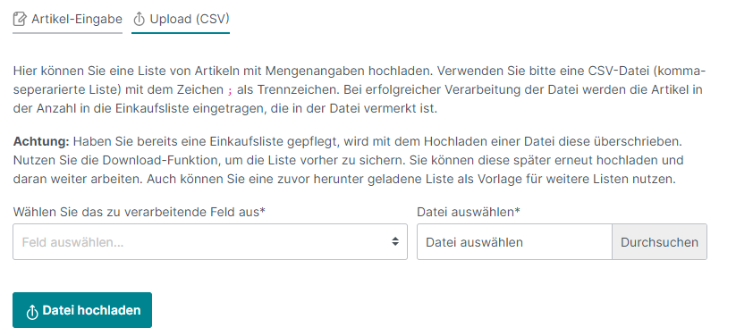Open the Upload (CSV) tab

[181, 20]
